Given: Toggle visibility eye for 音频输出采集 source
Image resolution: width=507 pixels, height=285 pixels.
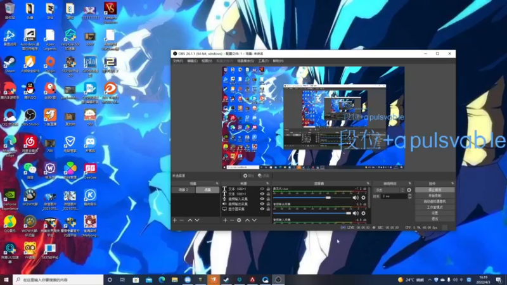Looking at the screenshot, I should [x=262, y=204].
